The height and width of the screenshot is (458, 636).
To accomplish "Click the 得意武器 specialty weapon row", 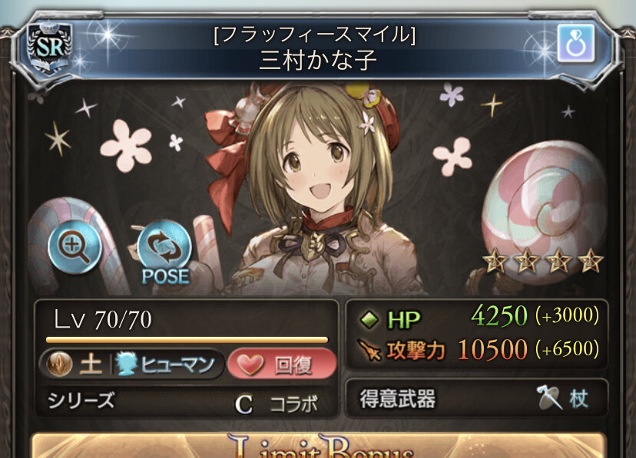I will tap(476, 397).
